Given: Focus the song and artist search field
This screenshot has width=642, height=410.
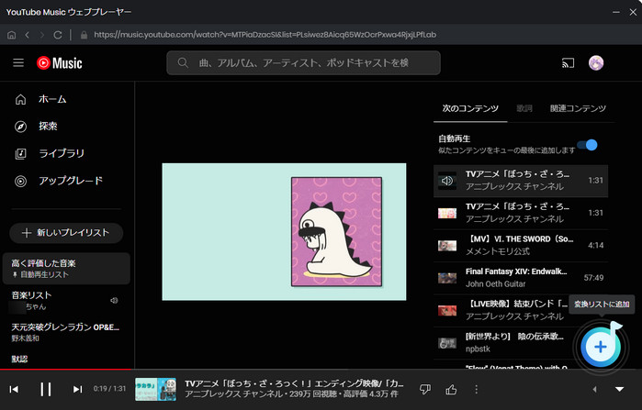Looking at the screenshot, I should coord(303,63).
